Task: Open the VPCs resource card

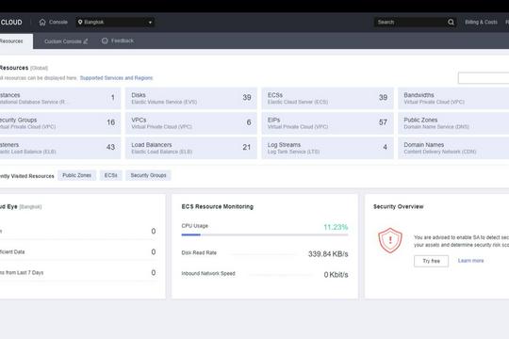Action: tap(191, 123)
